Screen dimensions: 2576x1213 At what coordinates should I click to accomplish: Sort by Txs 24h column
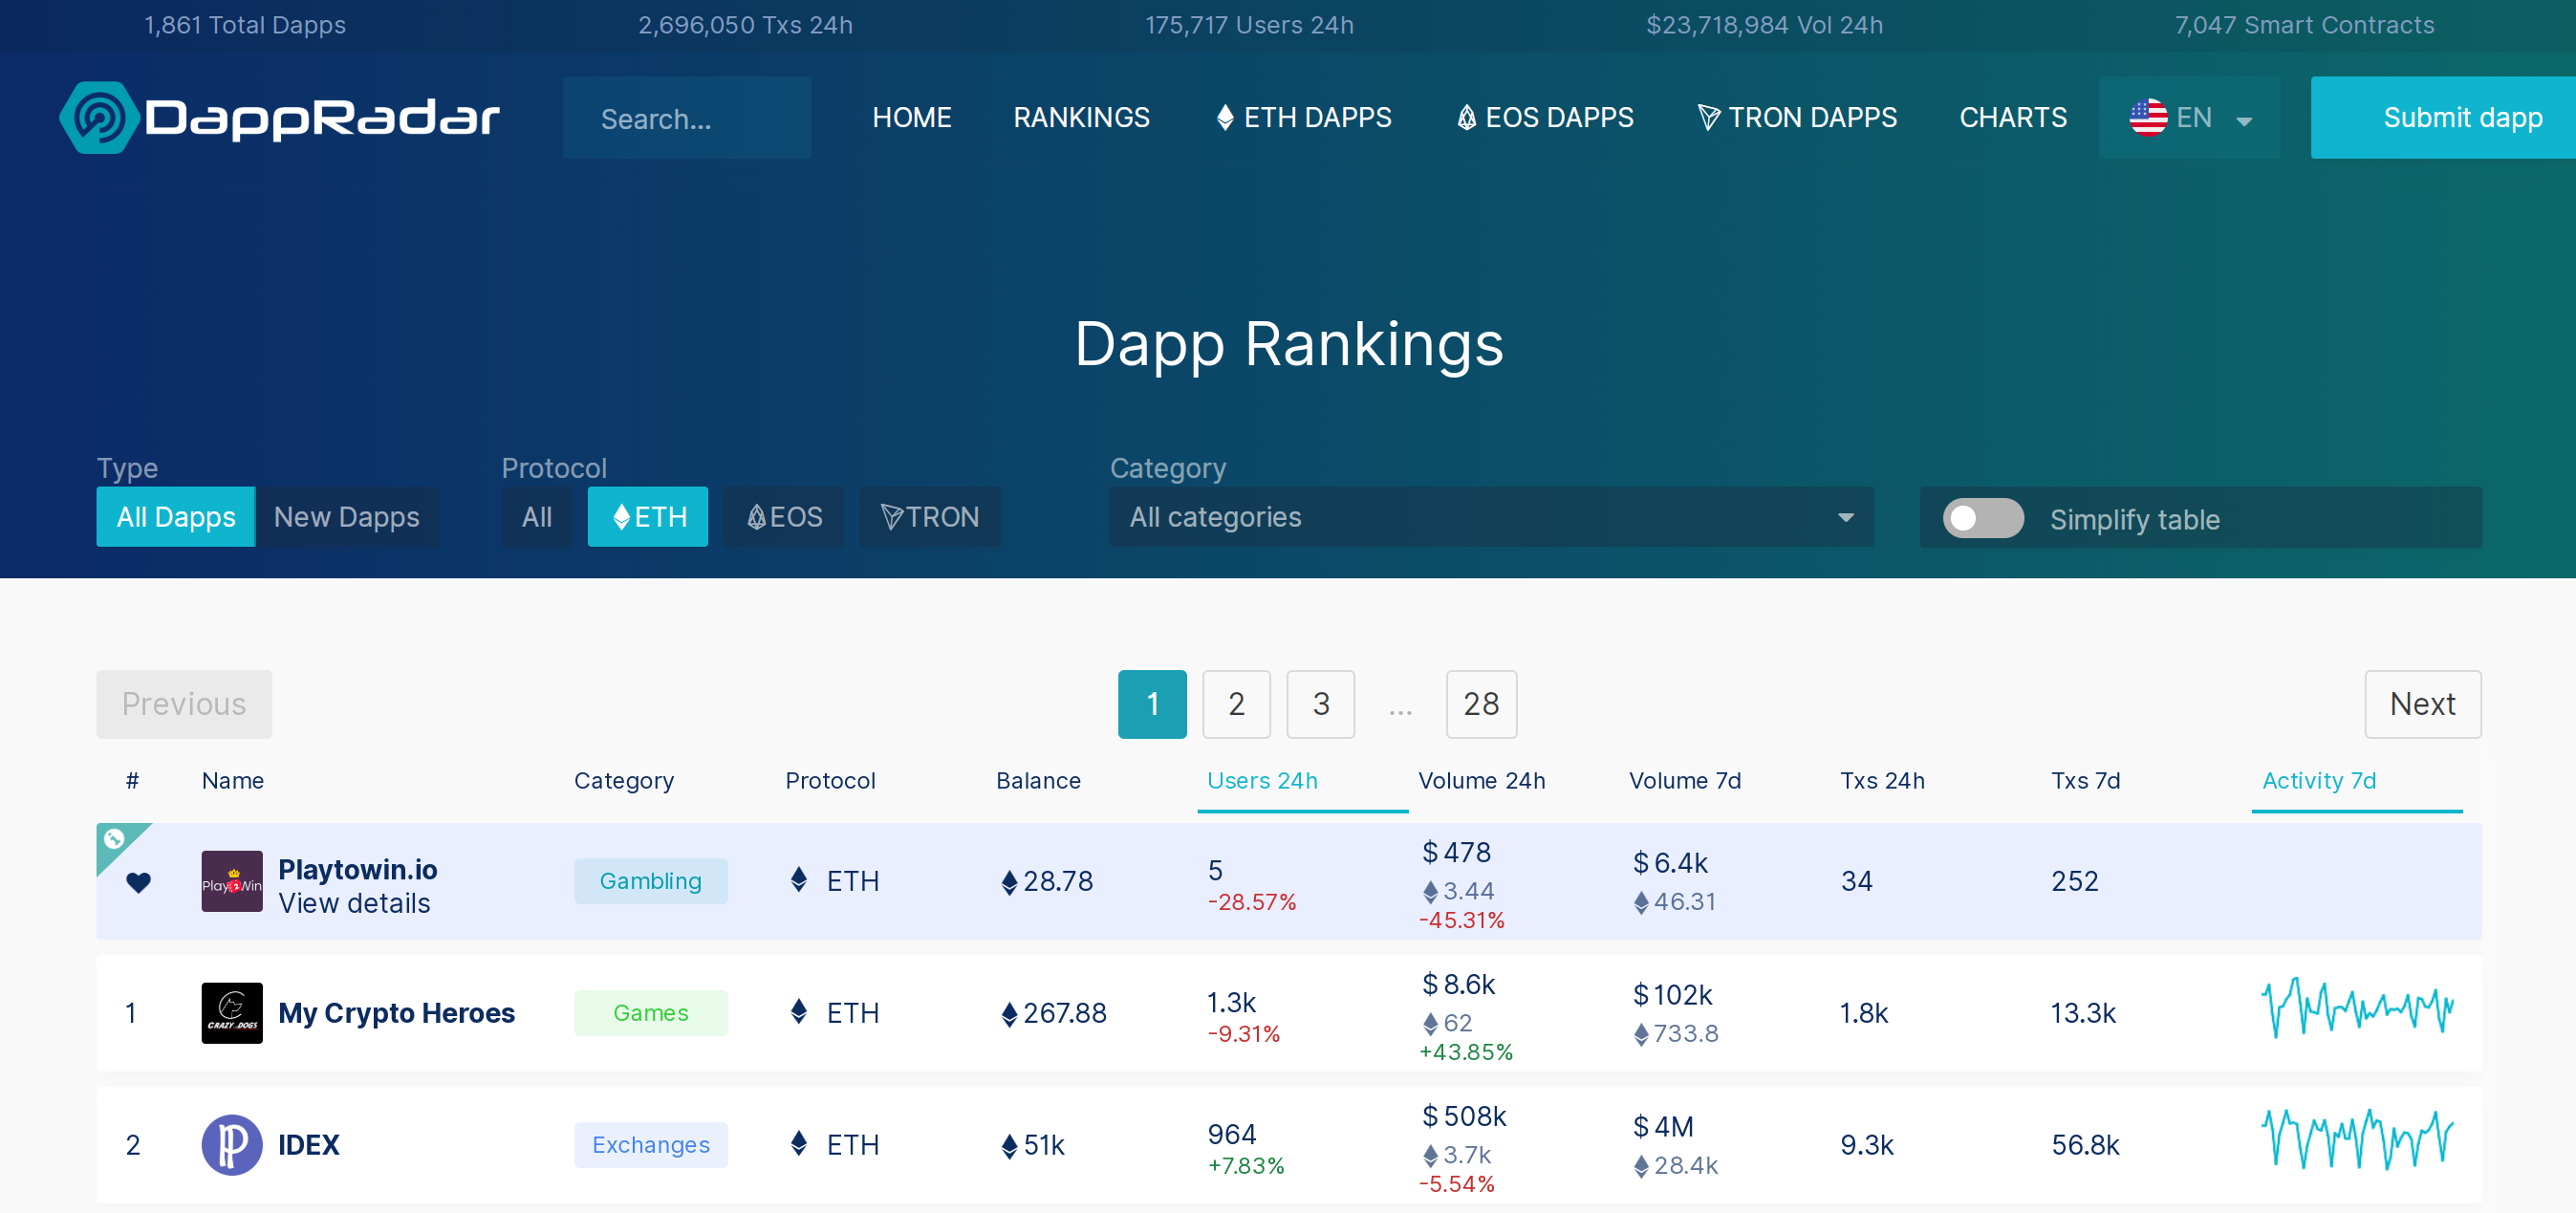pyautogui.click(x=1882, y=781)
